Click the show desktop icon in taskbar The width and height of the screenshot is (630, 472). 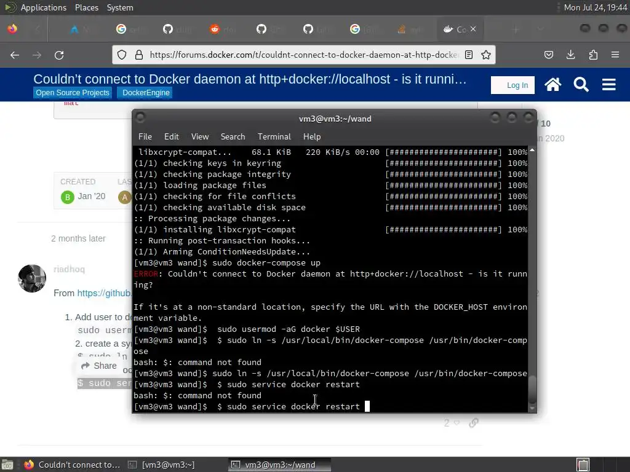point(7,465)
